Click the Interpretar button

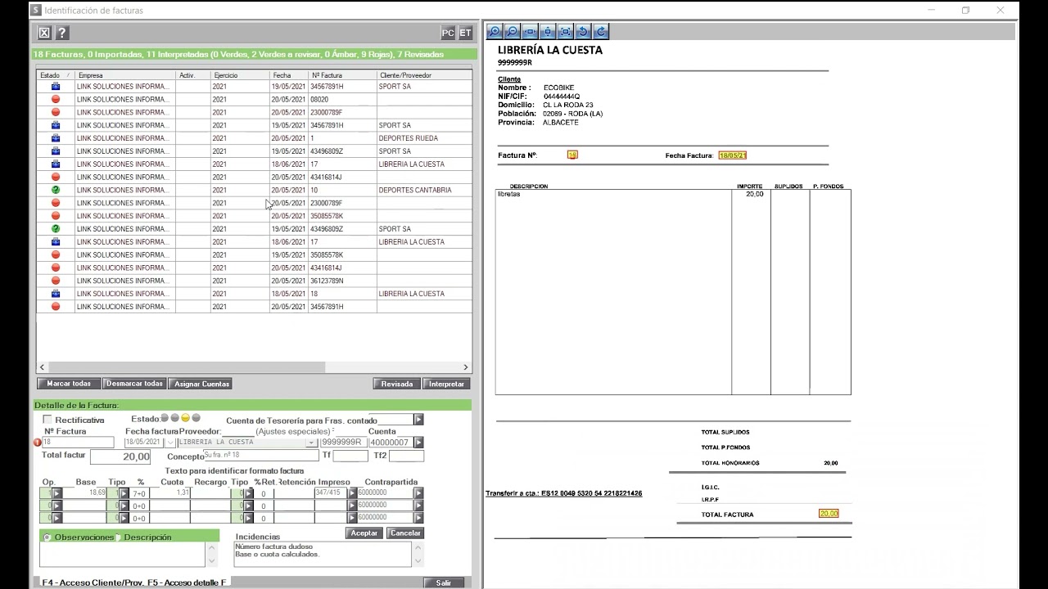(446, 384)
